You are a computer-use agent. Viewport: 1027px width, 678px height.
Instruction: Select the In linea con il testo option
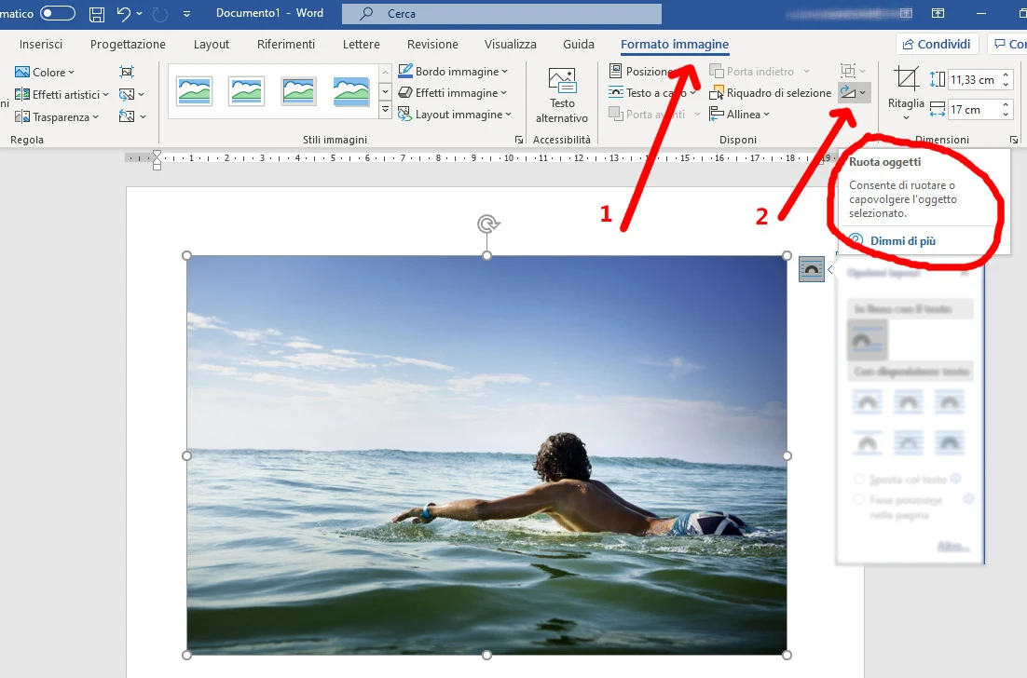click(868, 340)
